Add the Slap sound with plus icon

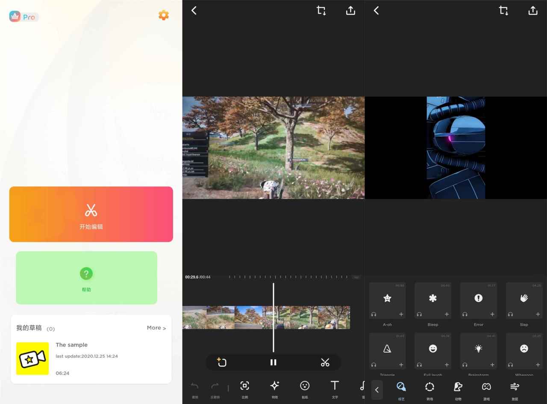coord(538,314)
